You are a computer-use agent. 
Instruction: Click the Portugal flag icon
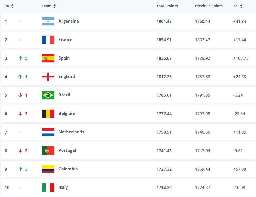[48, 151]
